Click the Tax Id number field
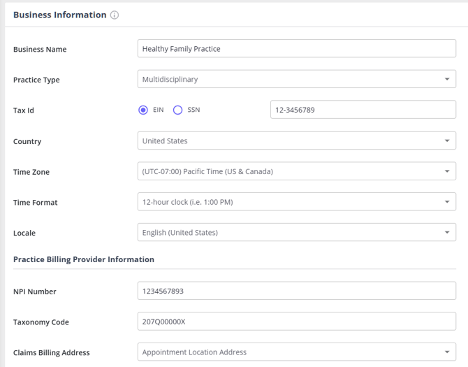Image resolution: width=468 pixels, height=367 pixels. pos(363,110)
